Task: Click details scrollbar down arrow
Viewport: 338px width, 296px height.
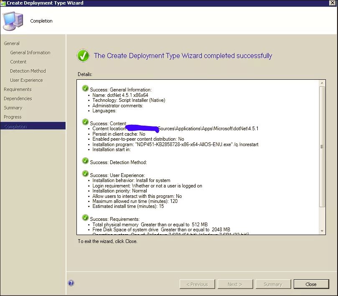Action: coord(322,231)
